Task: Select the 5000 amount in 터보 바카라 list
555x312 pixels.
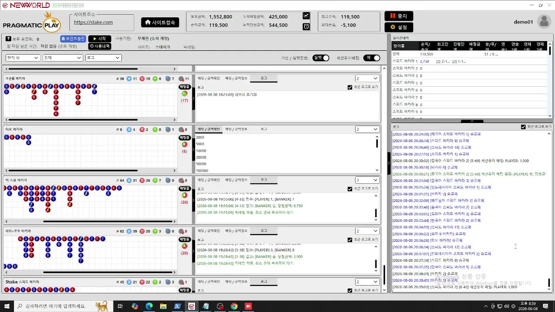Action: pyautogui.click(x=200, y=144)
